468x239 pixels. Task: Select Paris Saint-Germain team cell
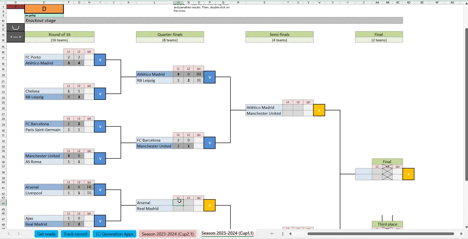pyautogui.click(x=44, y=129)
